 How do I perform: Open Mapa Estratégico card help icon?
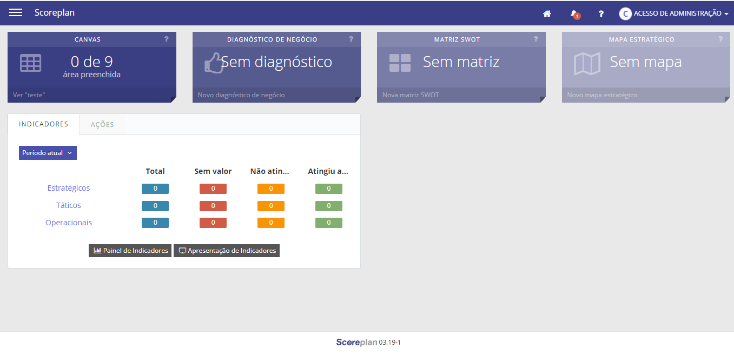coord(720,39)
